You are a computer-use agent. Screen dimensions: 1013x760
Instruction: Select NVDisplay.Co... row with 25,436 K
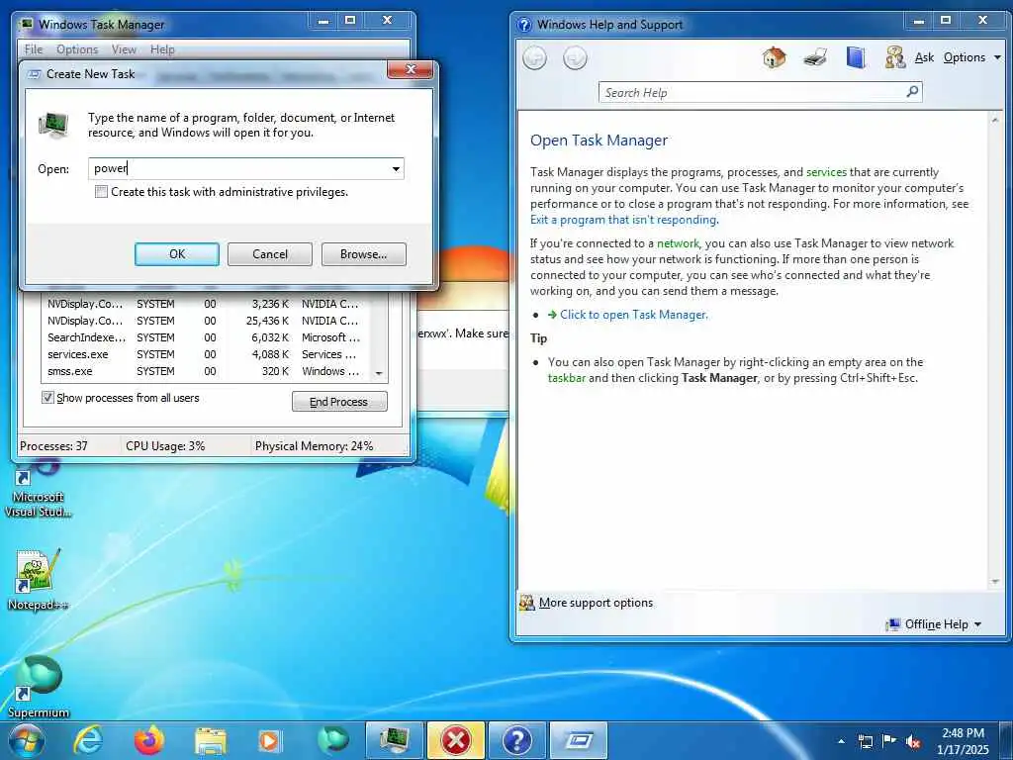coord(207,321)
